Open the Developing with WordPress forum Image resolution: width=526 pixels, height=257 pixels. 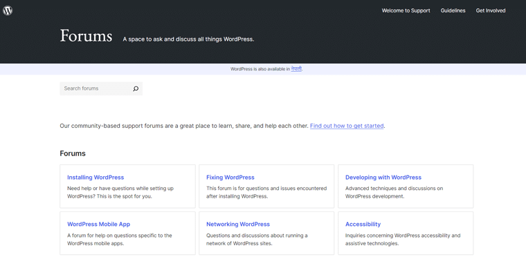click(383, 178)
